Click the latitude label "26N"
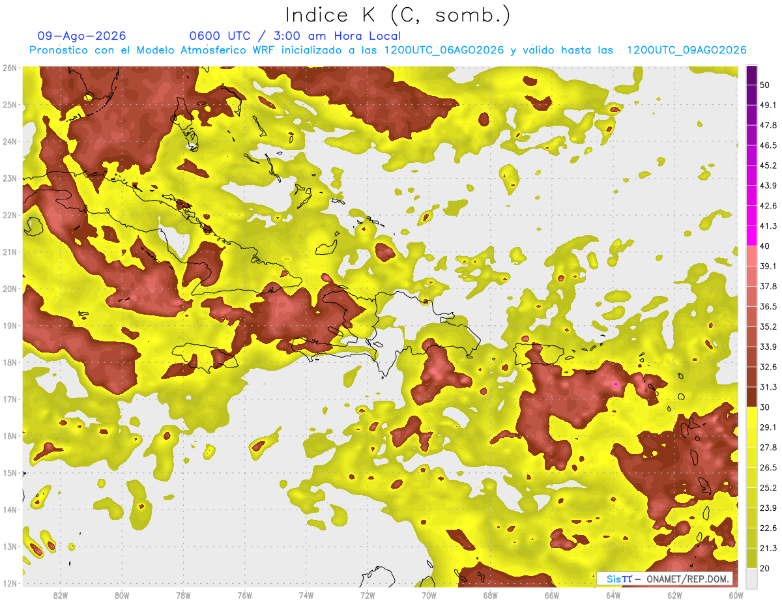This screenshot has height=604, width=782. coord(10,68)
